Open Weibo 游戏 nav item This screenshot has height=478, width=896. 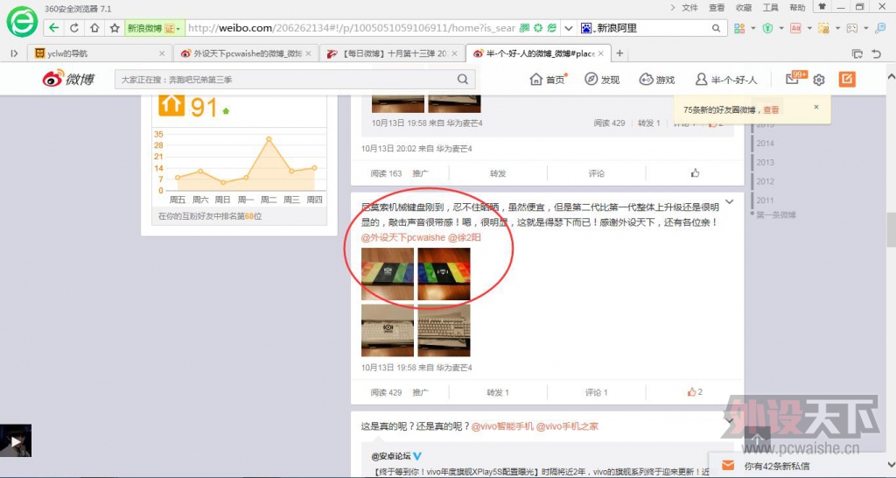[x=657, y=80]
